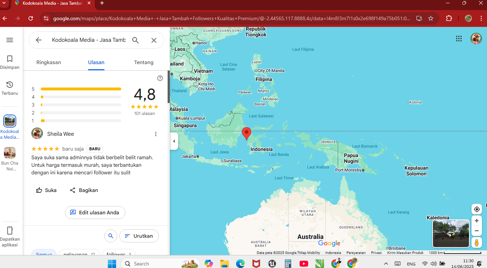
Task: Open File Explorer from the taskbar
Action: [225, 264]
